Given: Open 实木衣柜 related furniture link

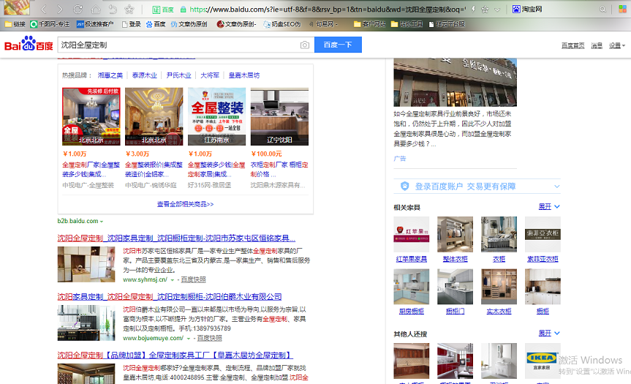Looking at the screenshot, I should tap(499, 311).
